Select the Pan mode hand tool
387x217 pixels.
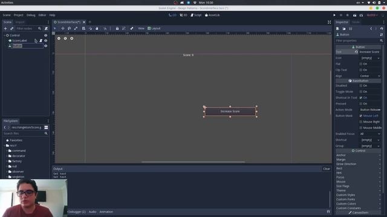point(97,28)
